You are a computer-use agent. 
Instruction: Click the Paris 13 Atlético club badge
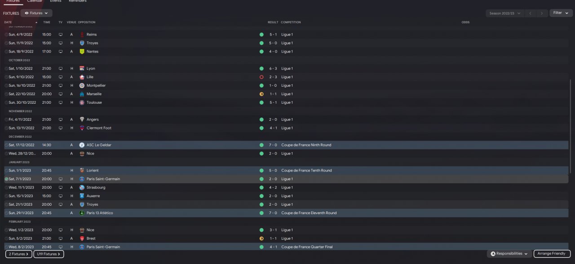[82, 213]
